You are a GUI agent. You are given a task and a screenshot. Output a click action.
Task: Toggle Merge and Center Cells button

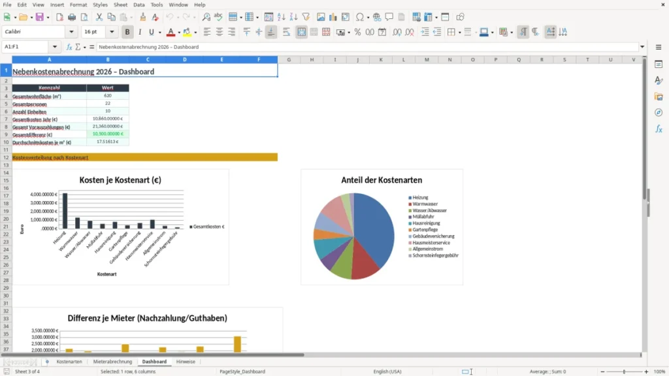click(x=301, y=32)
